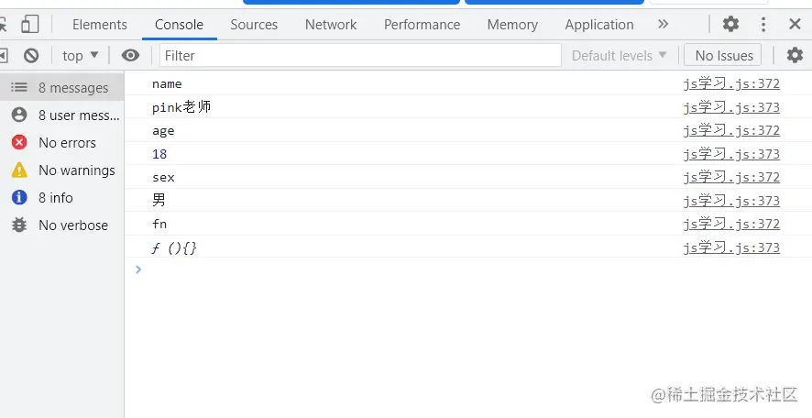The height and width of the screenshot is (418, 812).
Task: Filter by No warnings in sidebar
Action: pos(62,170)
